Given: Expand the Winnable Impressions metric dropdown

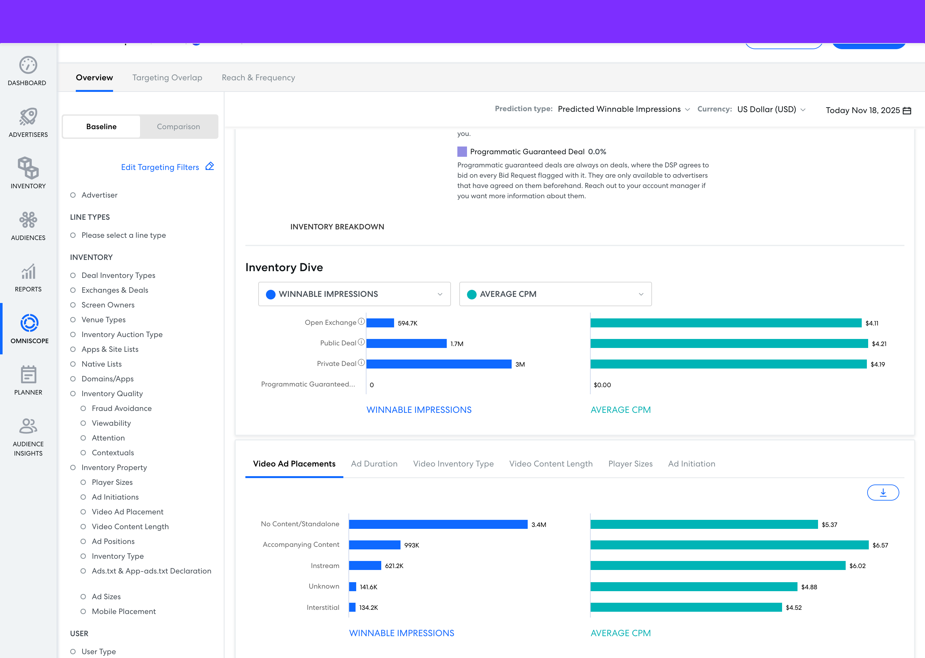Looking at the screenshot, I should tap(354, 294).
